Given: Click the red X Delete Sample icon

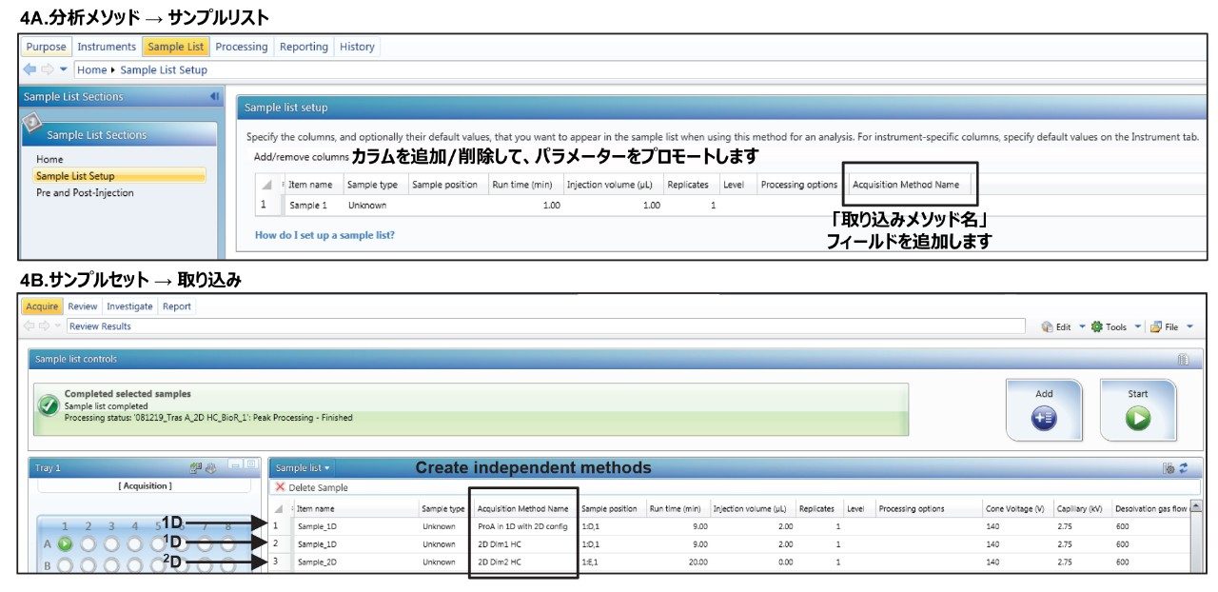Looking at the screenshot, I should click(x=280, y=487).
